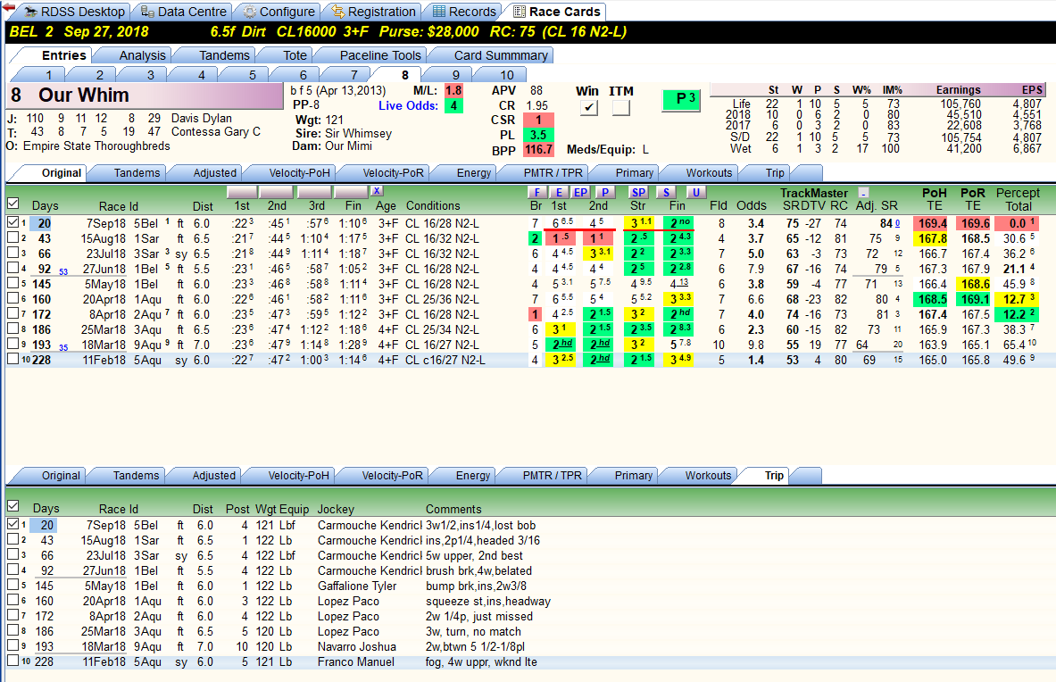Click the S button next to SP
The image size is (1056, 682).
pos(666,193)
